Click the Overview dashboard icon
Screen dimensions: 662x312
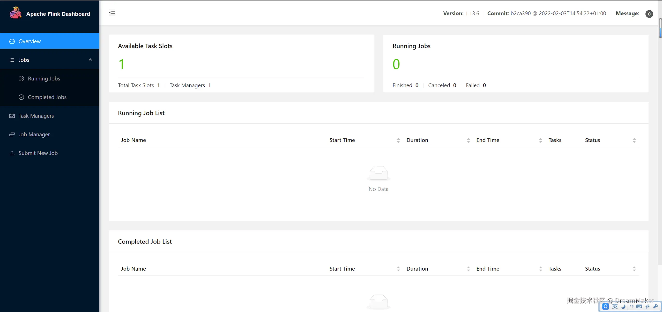point(12,41)
